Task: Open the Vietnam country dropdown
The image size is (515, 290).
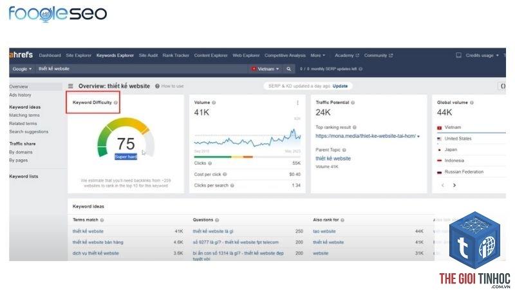Action: point(265,69)
